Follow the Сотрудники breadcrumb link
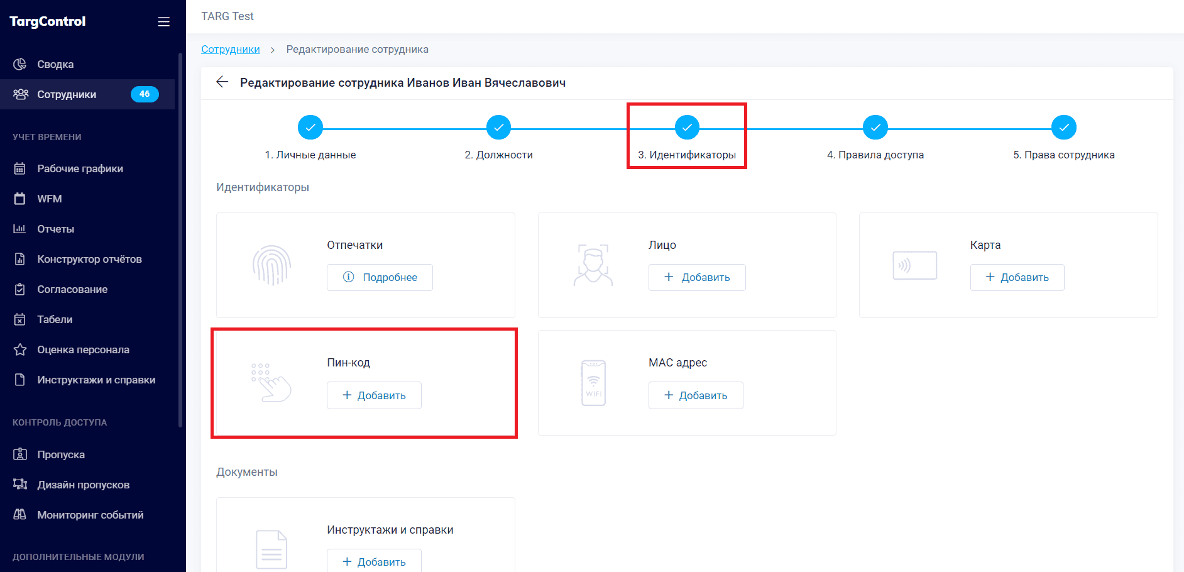Screen dimensions: 1184x572 tap(230, 49)
